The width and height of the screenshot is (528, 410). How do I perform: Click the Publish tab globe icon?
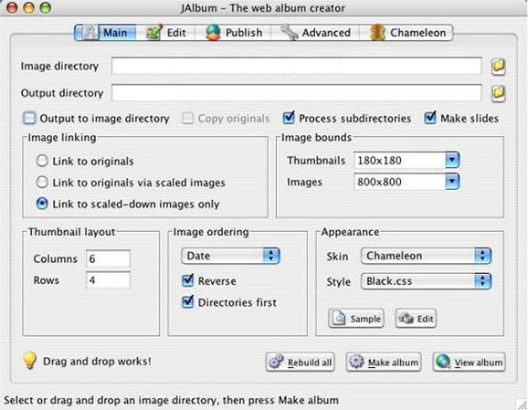213,33
